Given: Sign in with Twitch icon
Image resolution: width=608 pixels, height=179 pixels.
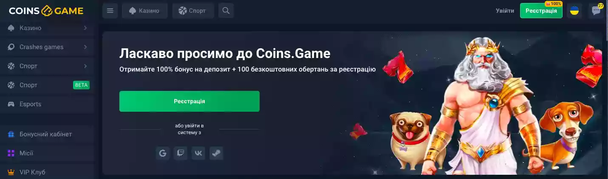Looking at the screenshot, I should tap(181, 153).
